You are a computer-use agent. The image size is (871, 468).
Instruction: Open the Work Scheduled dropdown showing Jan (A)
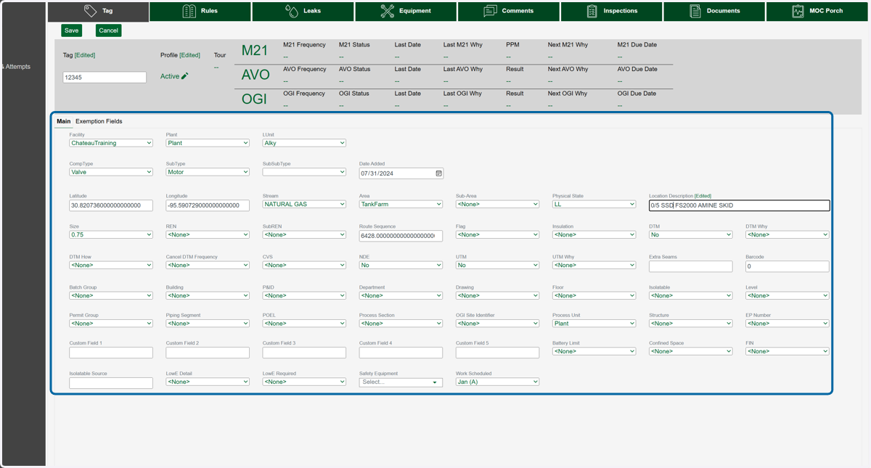(x=497, y=382)
